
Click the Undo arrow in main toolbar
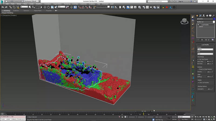tap(3, 7)
